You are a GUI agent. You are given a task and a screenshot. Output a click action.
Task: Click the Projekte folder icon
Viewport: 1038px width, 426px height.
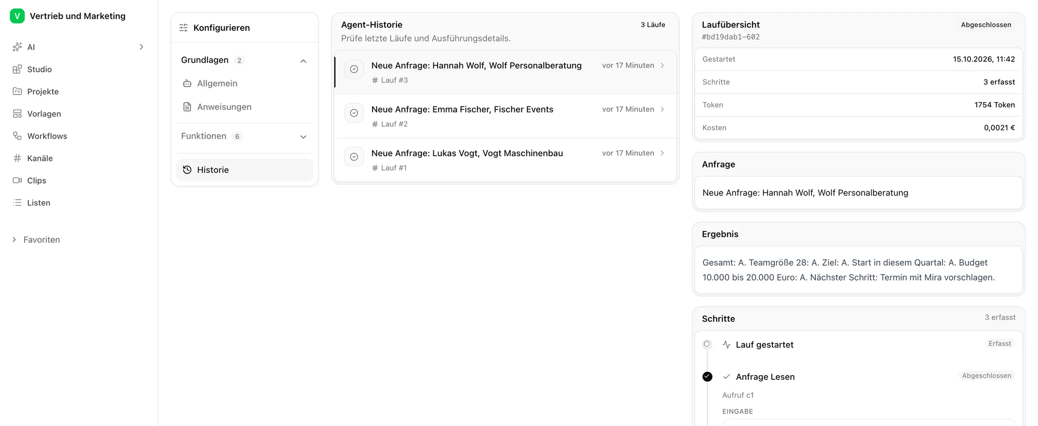tap(17, 91)
